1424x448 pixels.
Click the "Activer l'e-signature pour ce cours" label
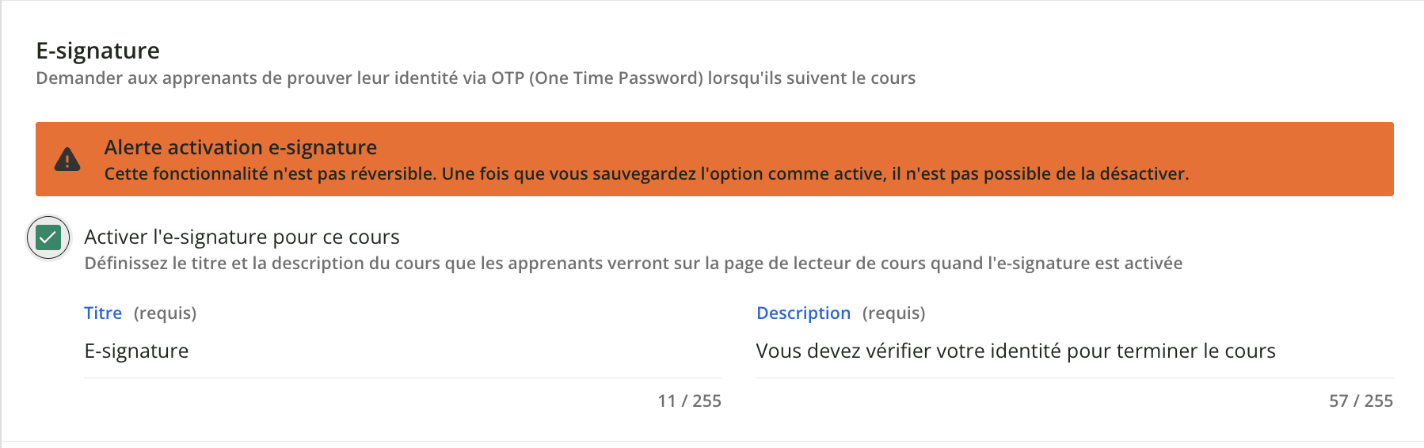242,237
